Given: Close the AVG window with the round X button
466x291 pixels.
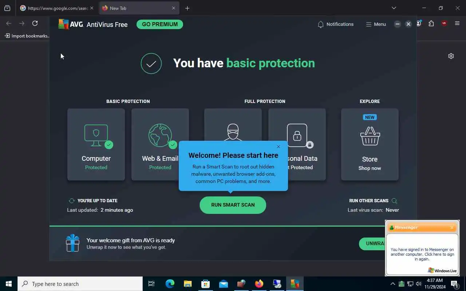Looking at the screenshot, I should click(x=408, y=24).
